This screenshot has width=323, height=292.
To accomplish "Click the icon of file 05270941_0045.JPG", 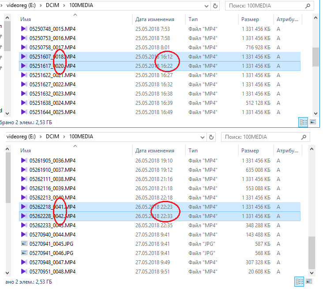I will click(x=24, y=244).
